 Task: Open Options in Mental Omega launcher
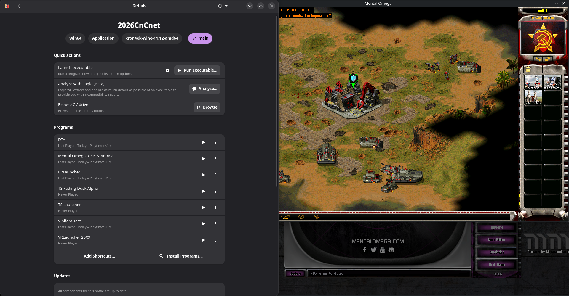tap(497, 227)
